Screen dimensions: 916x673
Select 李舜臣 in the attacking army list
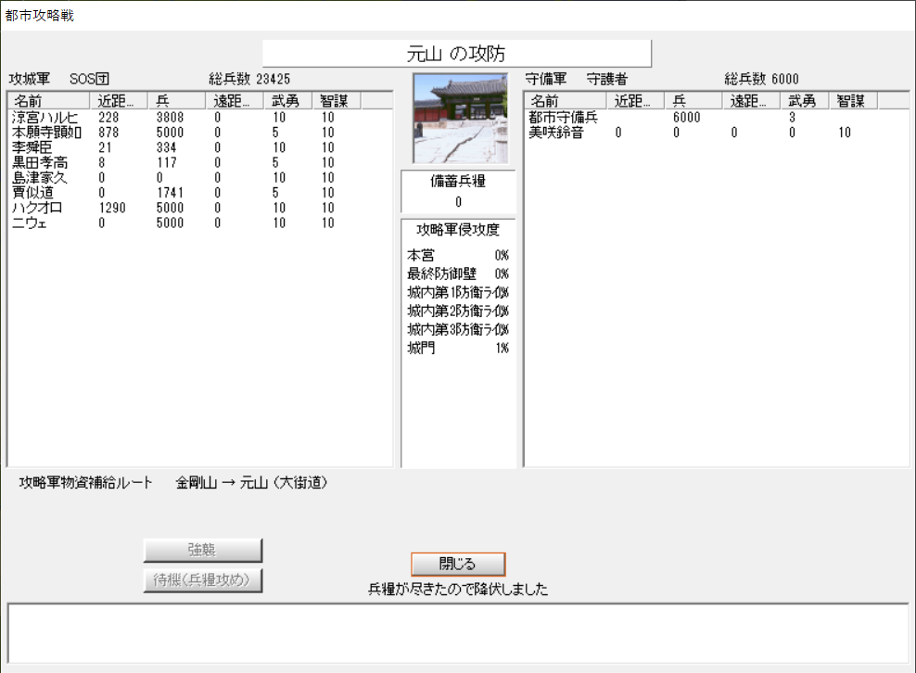pos(32,147)
